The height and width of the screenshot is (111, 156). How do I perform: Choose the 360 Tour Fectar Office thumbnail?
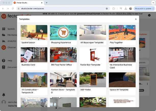tap(63, 55)
